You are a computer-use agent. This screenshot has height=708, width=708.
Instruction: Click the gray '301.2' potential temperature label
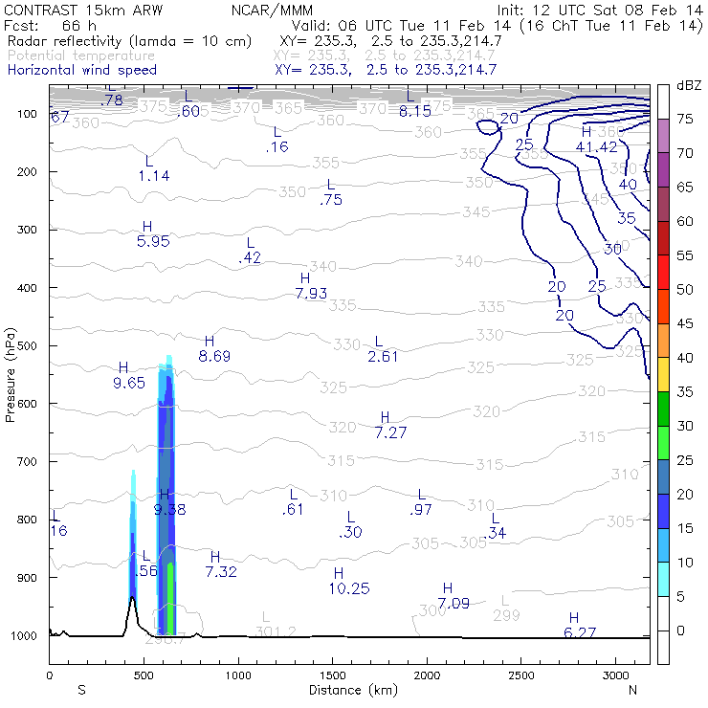276,631
